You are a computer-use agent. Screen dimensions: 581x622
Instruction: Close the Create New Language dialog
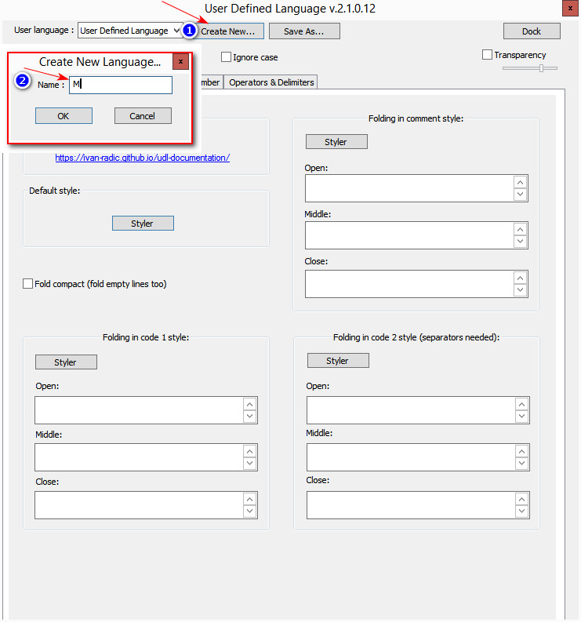(180, 61)
